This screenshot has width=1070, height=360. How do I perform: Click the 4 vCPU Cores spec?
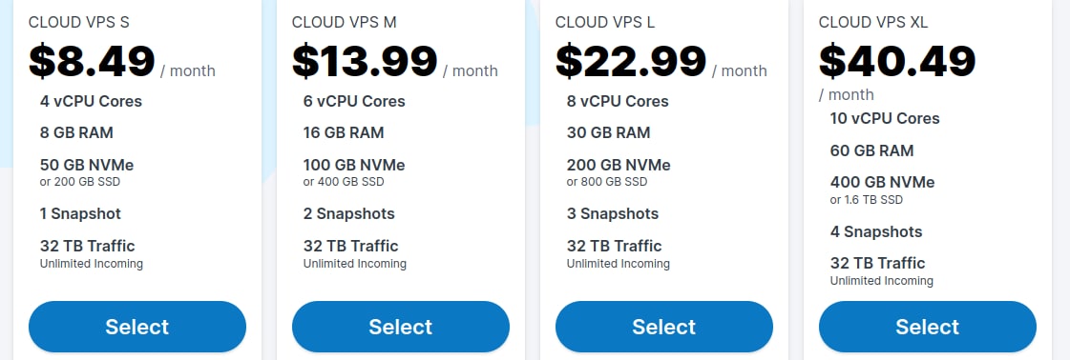click(91, 101)
